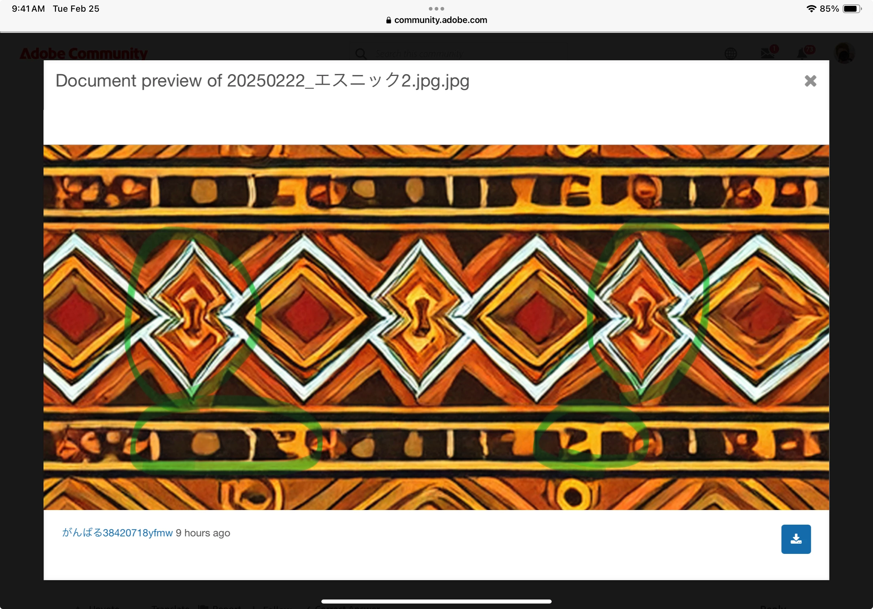Open the messages envelope icon
873x609 pixels.
(x=768, y=53)
